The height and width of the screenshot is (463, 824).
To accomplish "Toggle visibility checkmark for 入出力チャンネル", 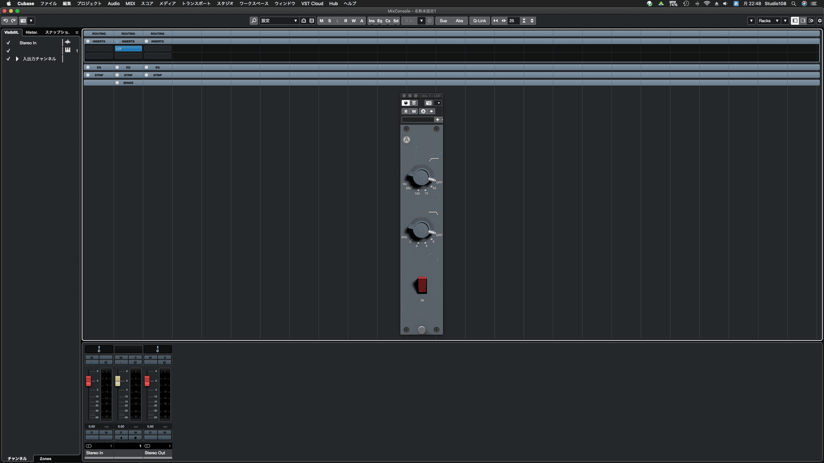I will [8, 59].
